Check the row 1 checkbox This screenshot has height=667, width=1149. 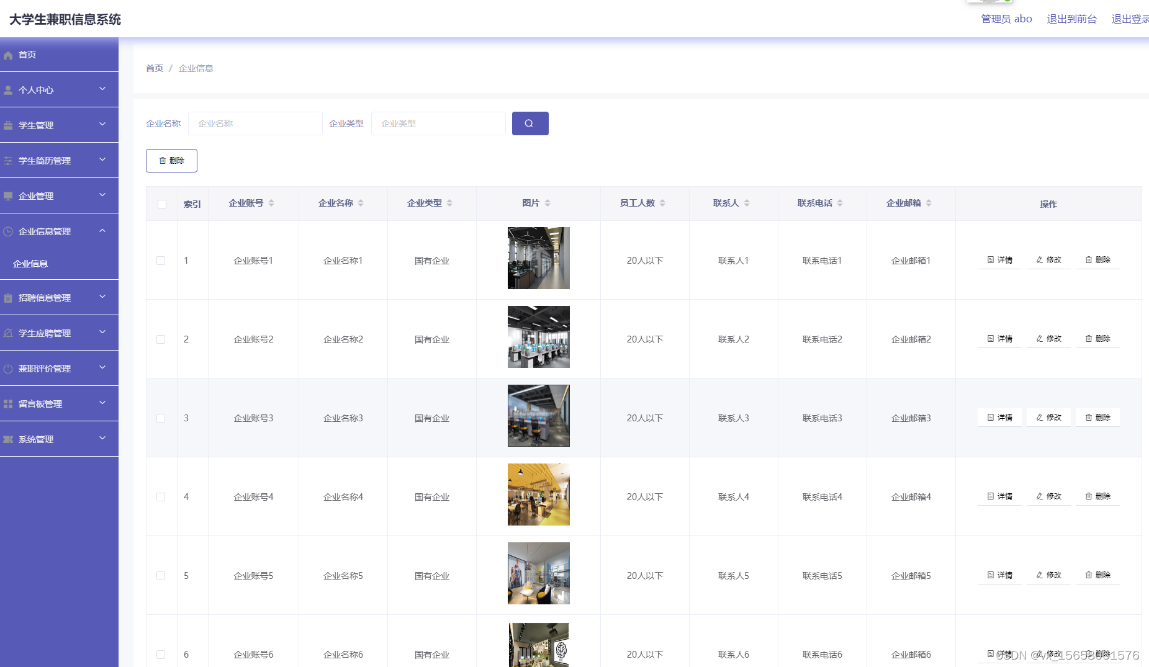161,261
